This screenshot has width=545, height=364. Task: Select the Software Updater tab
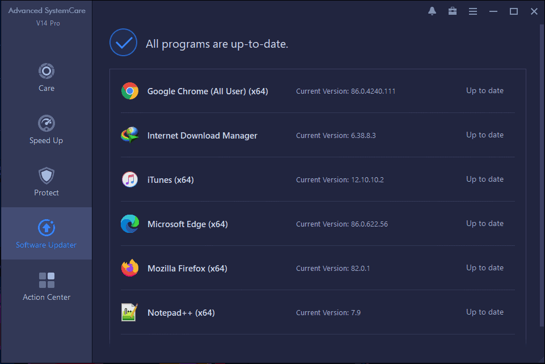47,234
